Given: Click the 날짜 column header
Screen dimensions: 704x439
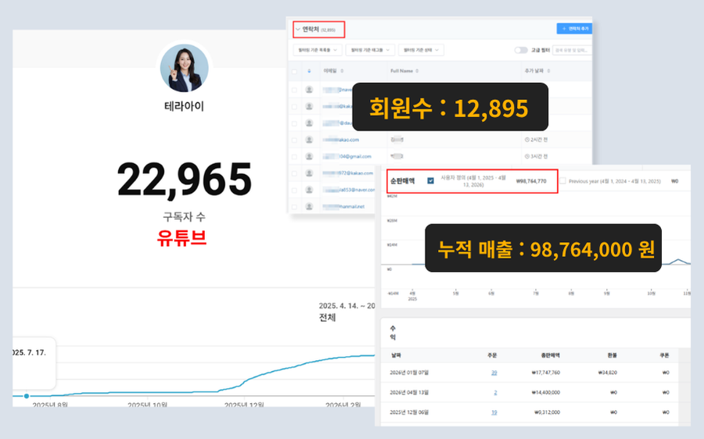Looking at the screenshot, I should coord(396,355).
